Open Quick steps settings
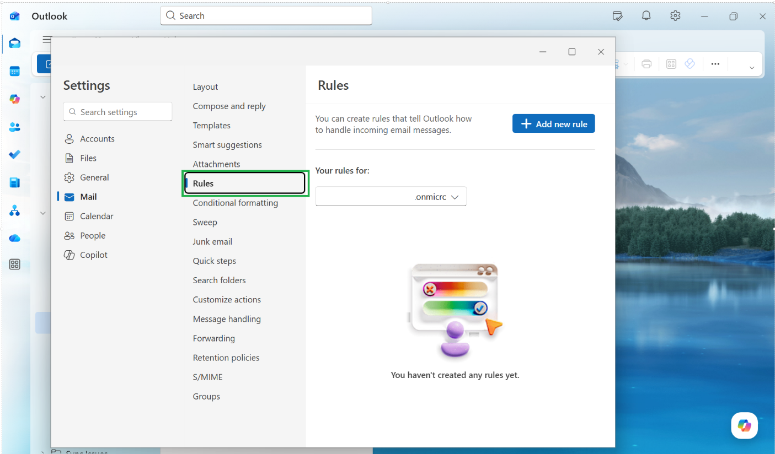 click(214, 261)
